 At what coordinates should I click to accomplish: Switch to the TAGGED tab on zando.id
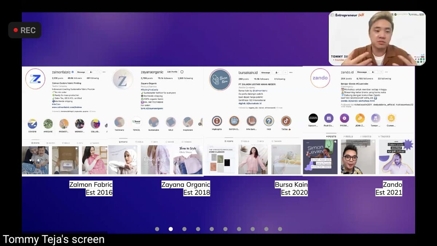click(384, 136)
